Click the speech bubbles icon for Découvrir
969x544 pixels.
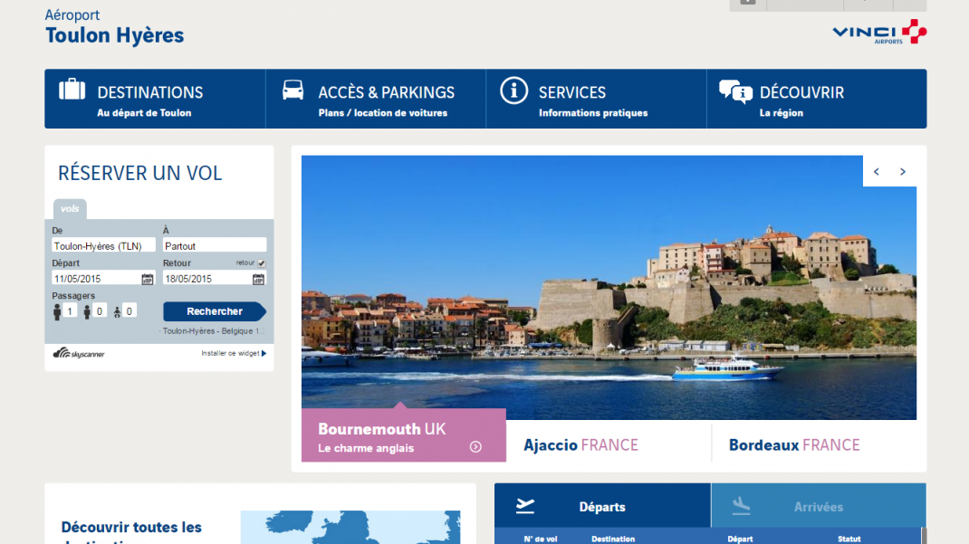[x=735, y=91]
